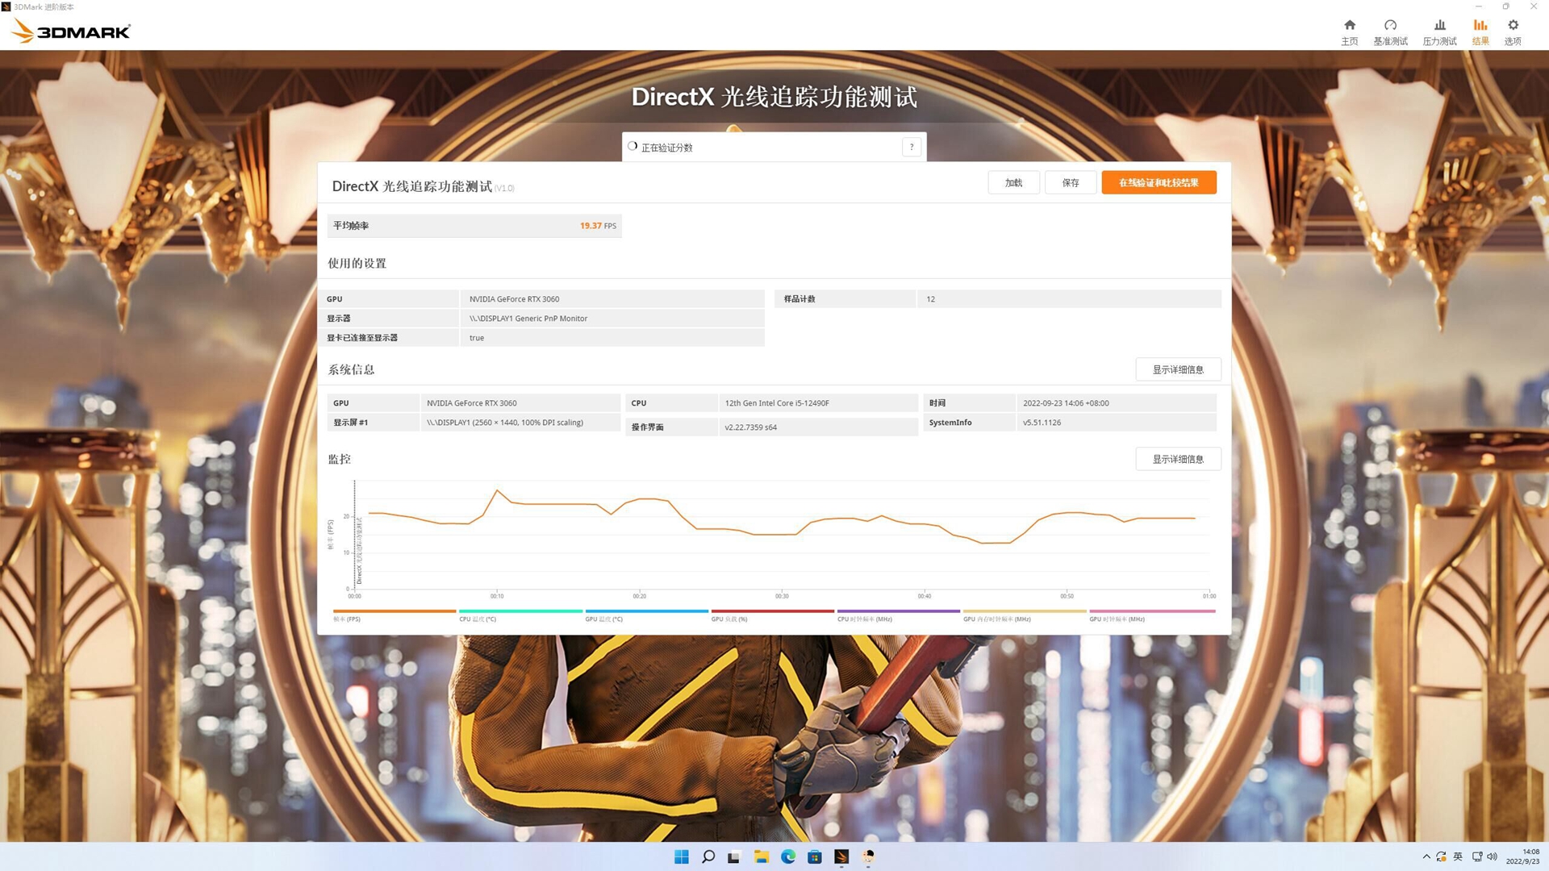
Task: Expand system info with 显示详细信息
Action: pos(1177,369)
